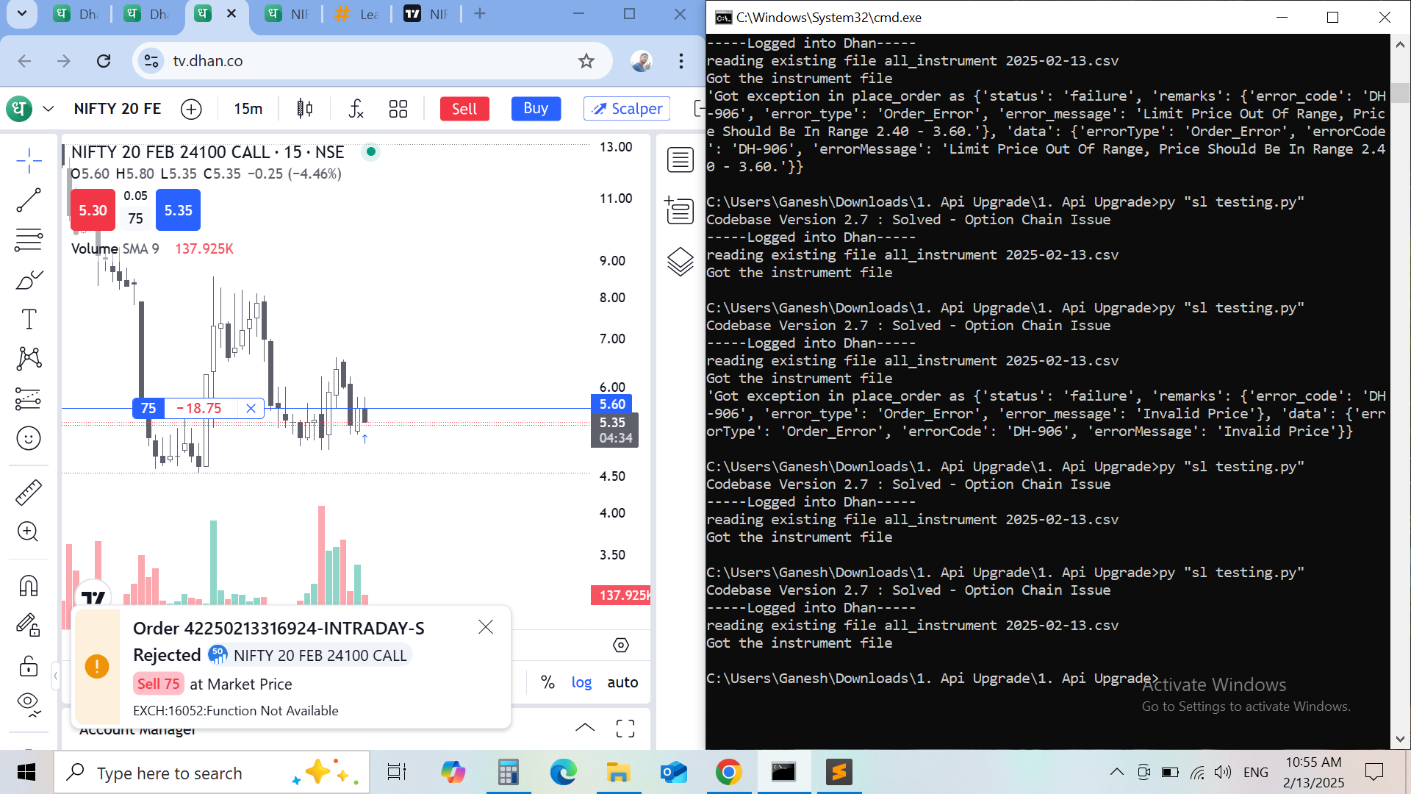The height and width of the screenshot is (794, 1411).
Task: Select the 5.60 price label on scale
Action: (612, 404)
